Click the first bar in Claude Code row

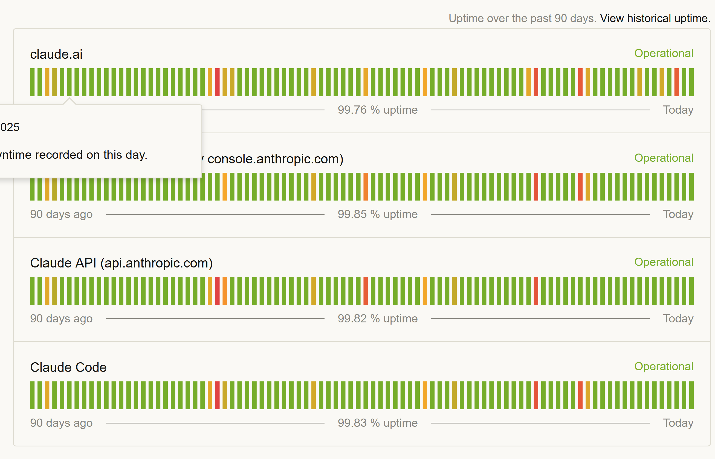(32, 395)
